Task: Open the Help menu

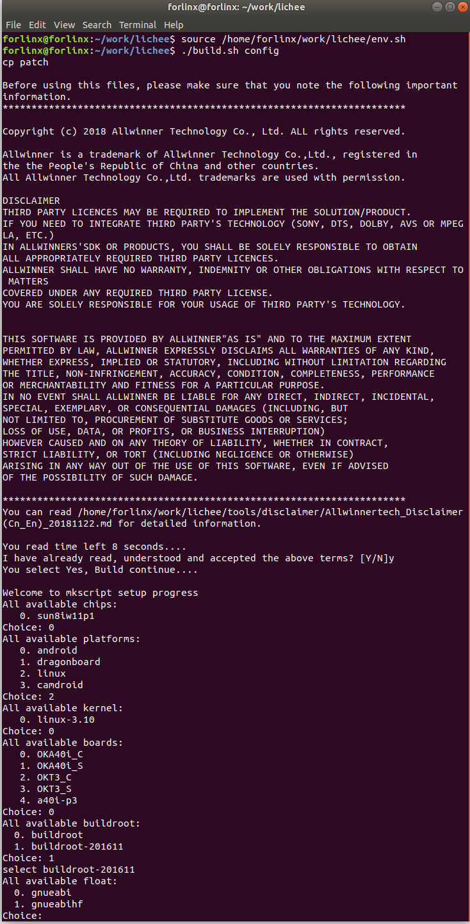Action: [174, 24]
